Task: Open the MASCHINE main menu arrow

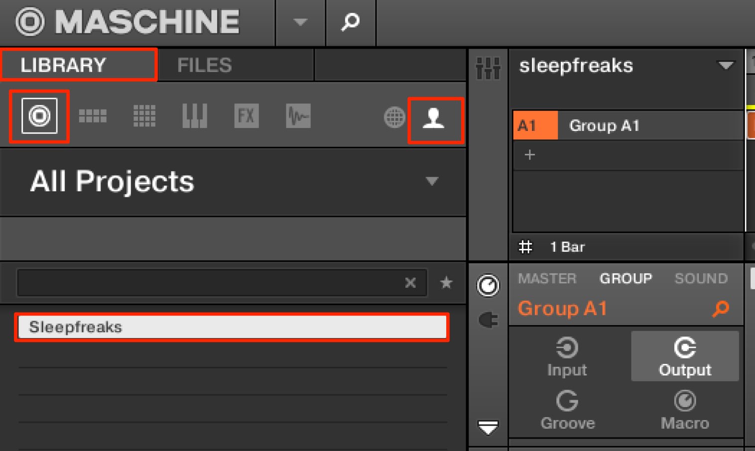Action: (x=300, y=22)
